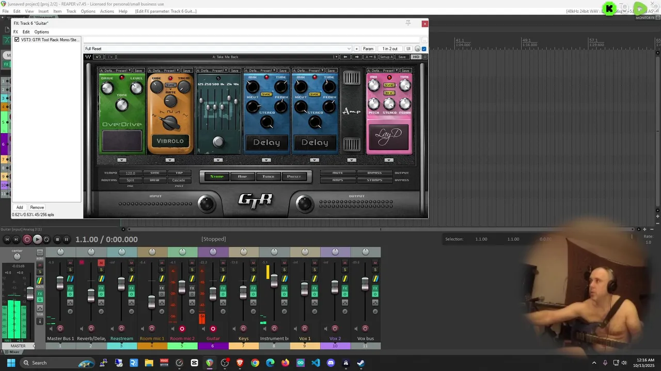The width and height of the screenshot is (661, 371).
Task: Click the Setup A button in GTR
Action: pyautogui.click(x=387, y=57)
